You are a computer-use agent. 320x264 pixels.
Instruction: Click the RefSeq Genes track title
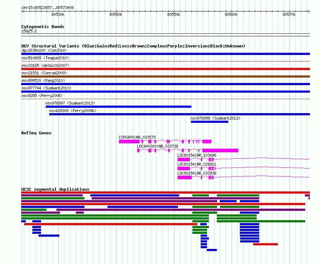(36, 133)
